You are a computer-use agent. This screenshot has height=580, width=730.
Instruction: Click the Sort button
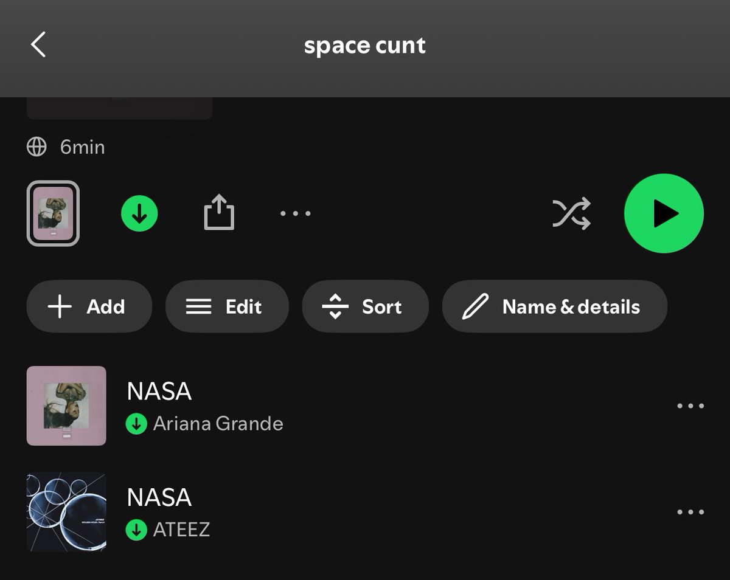tap(365, 306)
